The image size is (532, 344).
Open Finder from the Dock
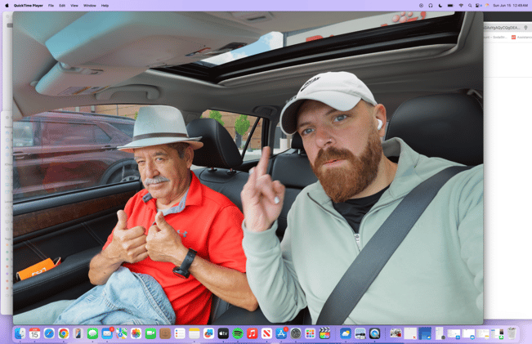click(20, 333)
